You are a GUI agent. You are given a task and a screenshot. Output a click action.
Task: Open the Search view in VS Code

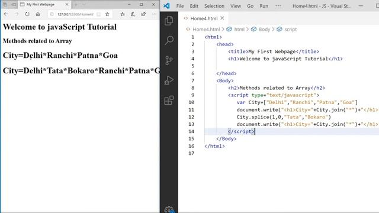pyautogui.click(x=169, y=40)
